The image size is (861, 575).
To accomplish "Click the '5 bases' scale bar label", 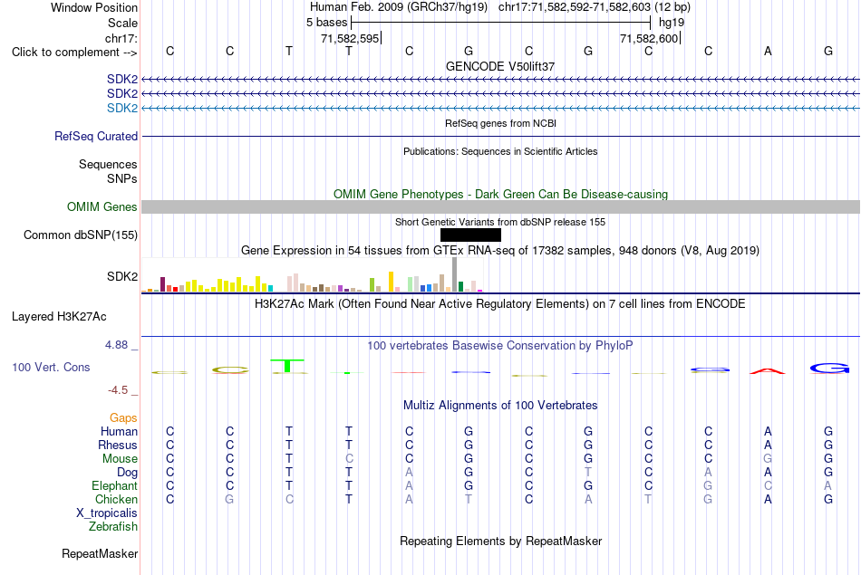I will (327, 23).
